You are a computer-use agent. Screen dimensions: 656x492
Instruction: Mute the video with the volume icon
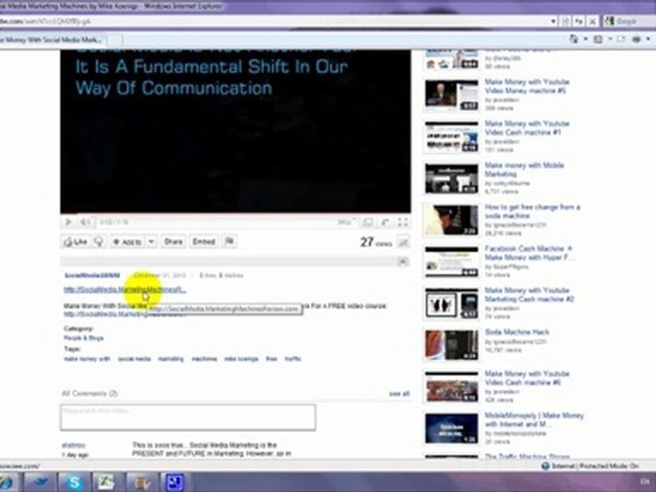[85, 221]
